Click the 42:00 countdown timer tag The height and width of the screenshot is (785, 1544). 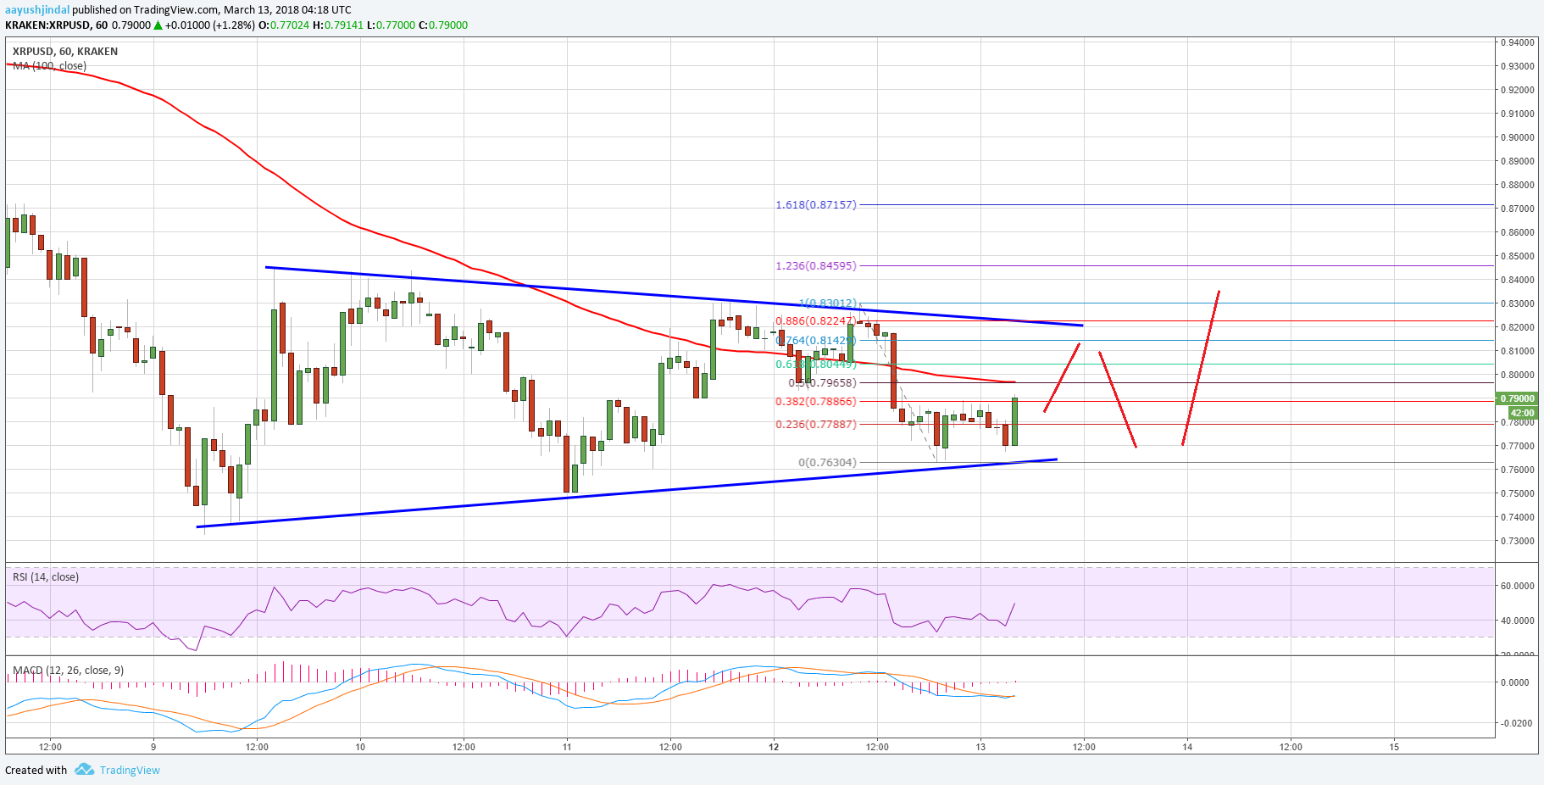point(1523,413)
